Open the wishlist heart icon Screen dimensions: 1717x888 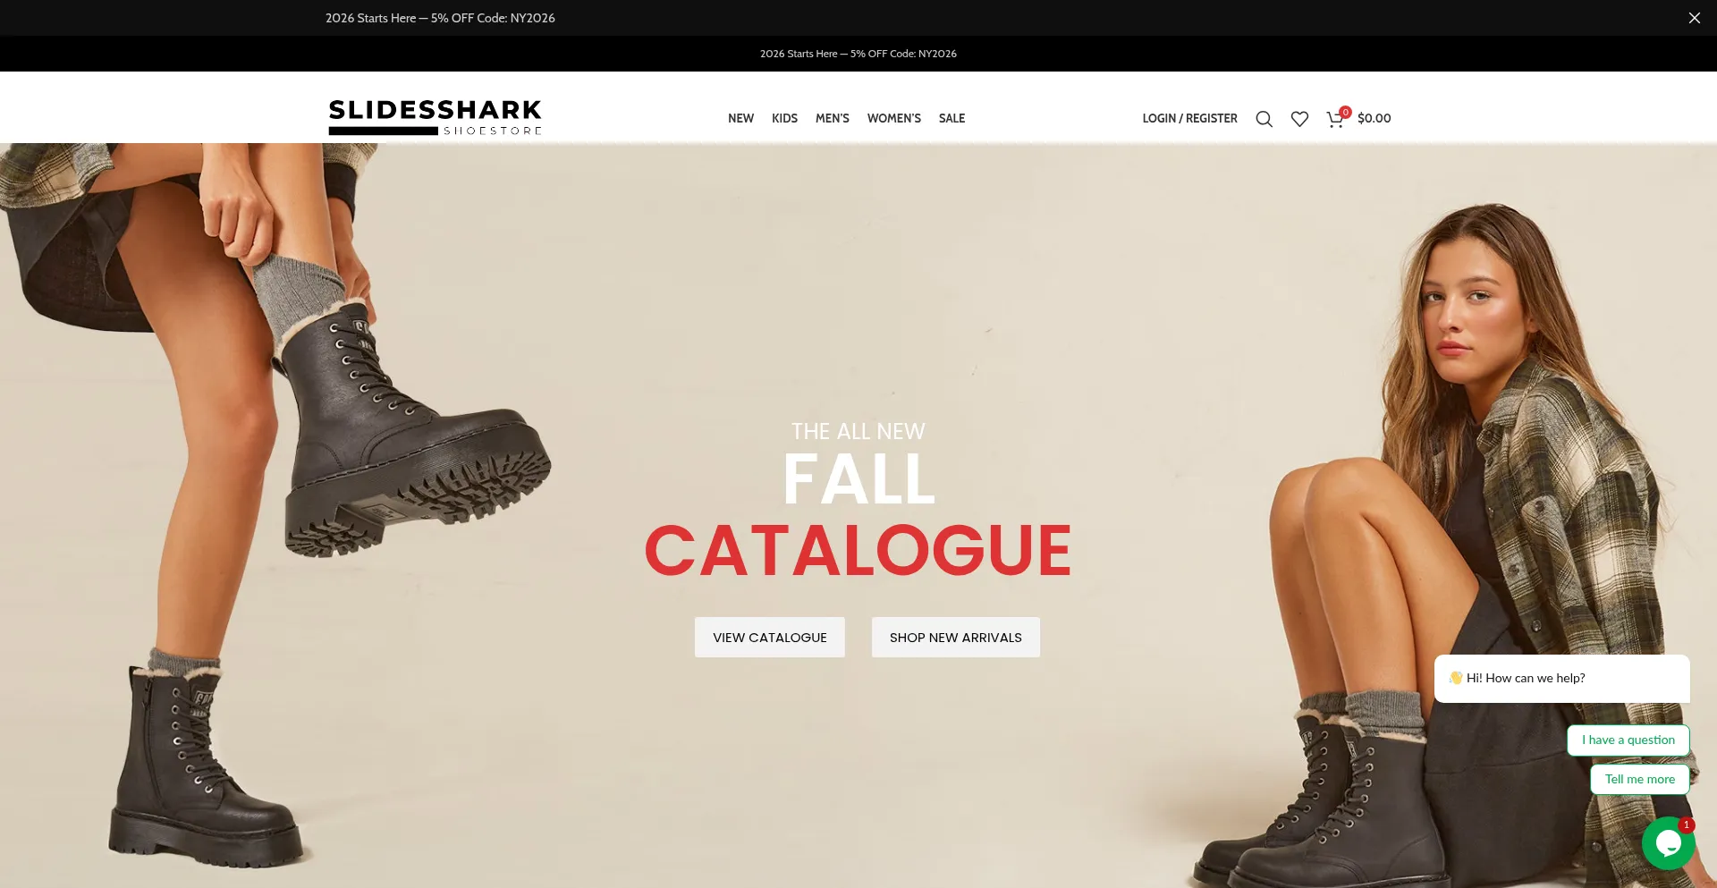[x=1299, y=119]
